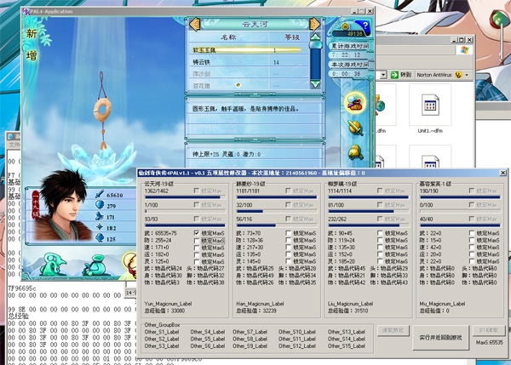Click the greyed 读取游戏 button
This screenshot has height=365, width=511.
coord(393,330)
